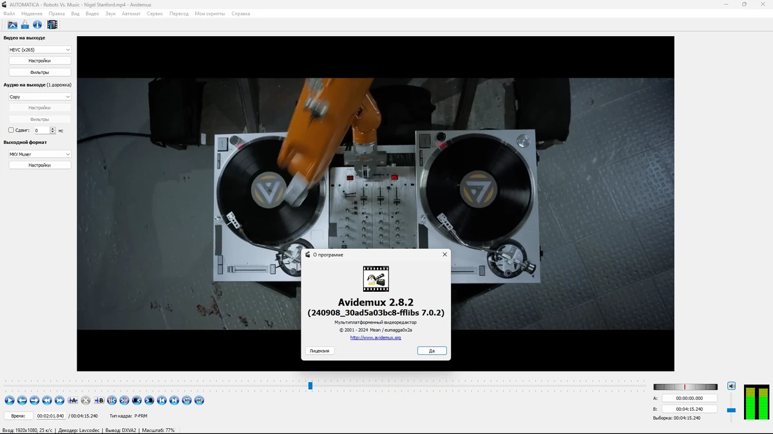Seek to previous black frame
773x434 pixels.
pyautogui.click(x=137, y=401)
